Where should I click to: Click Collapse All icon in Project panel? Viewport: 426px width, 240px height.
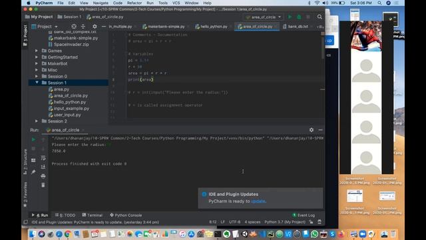coord(83,27)
